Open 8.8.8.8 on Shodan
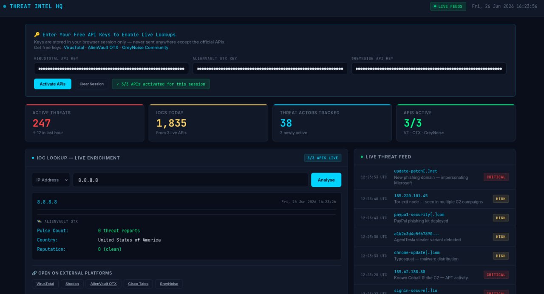This screenshot has width=544, height=294. point(72,284)
